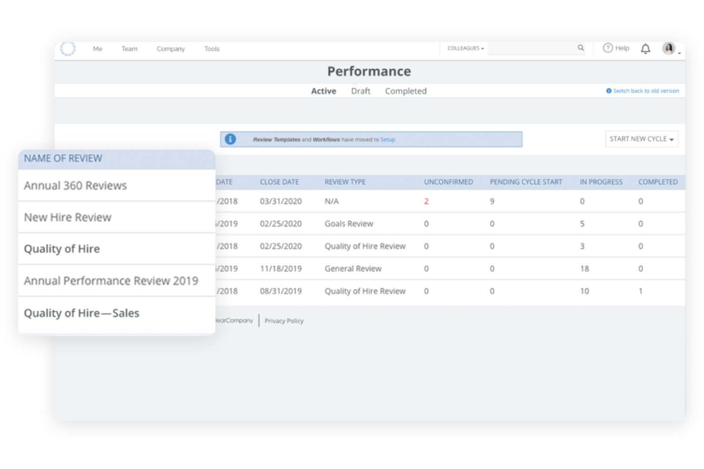The image size is (704, 469).
Task: Open the Start New Cycle dropdown
Action: pos(642,139)
